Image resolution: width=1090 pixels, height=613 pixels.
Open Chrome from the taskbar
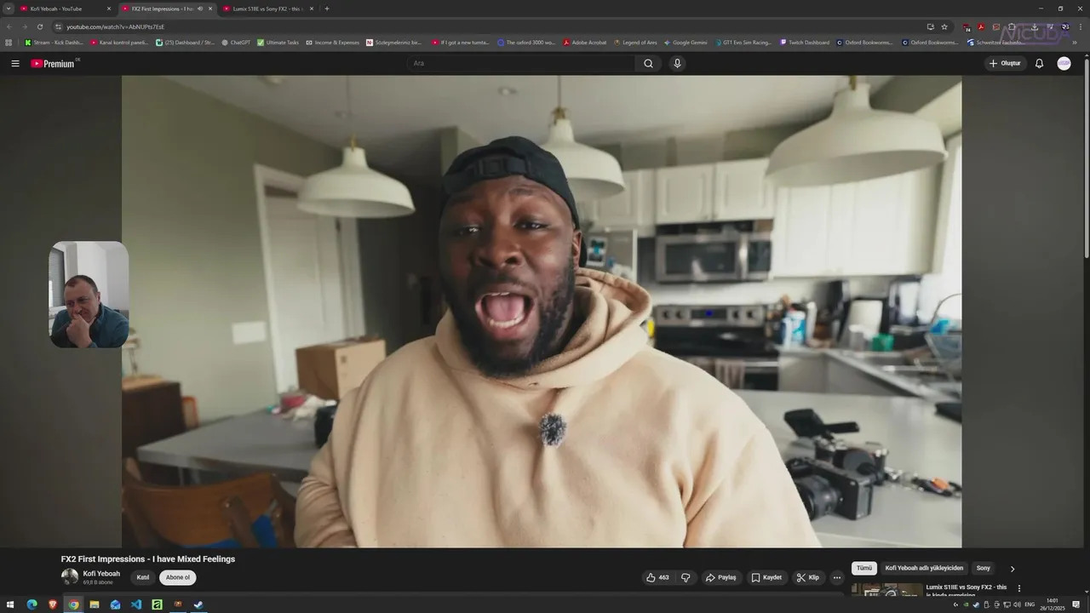click(x=73, y=604)
